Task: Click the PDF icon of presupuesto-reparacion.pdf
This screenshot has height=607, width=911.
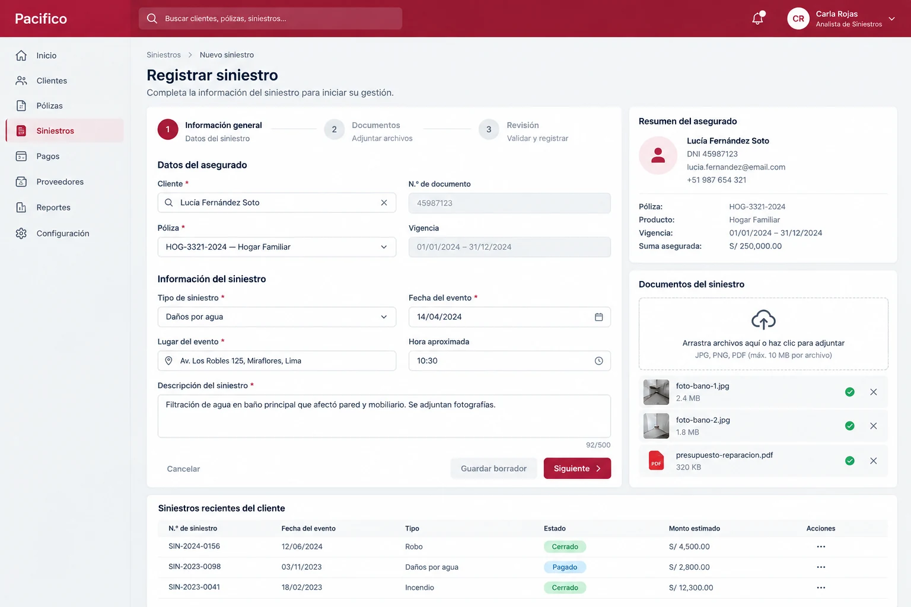Action: click(656, 461)
